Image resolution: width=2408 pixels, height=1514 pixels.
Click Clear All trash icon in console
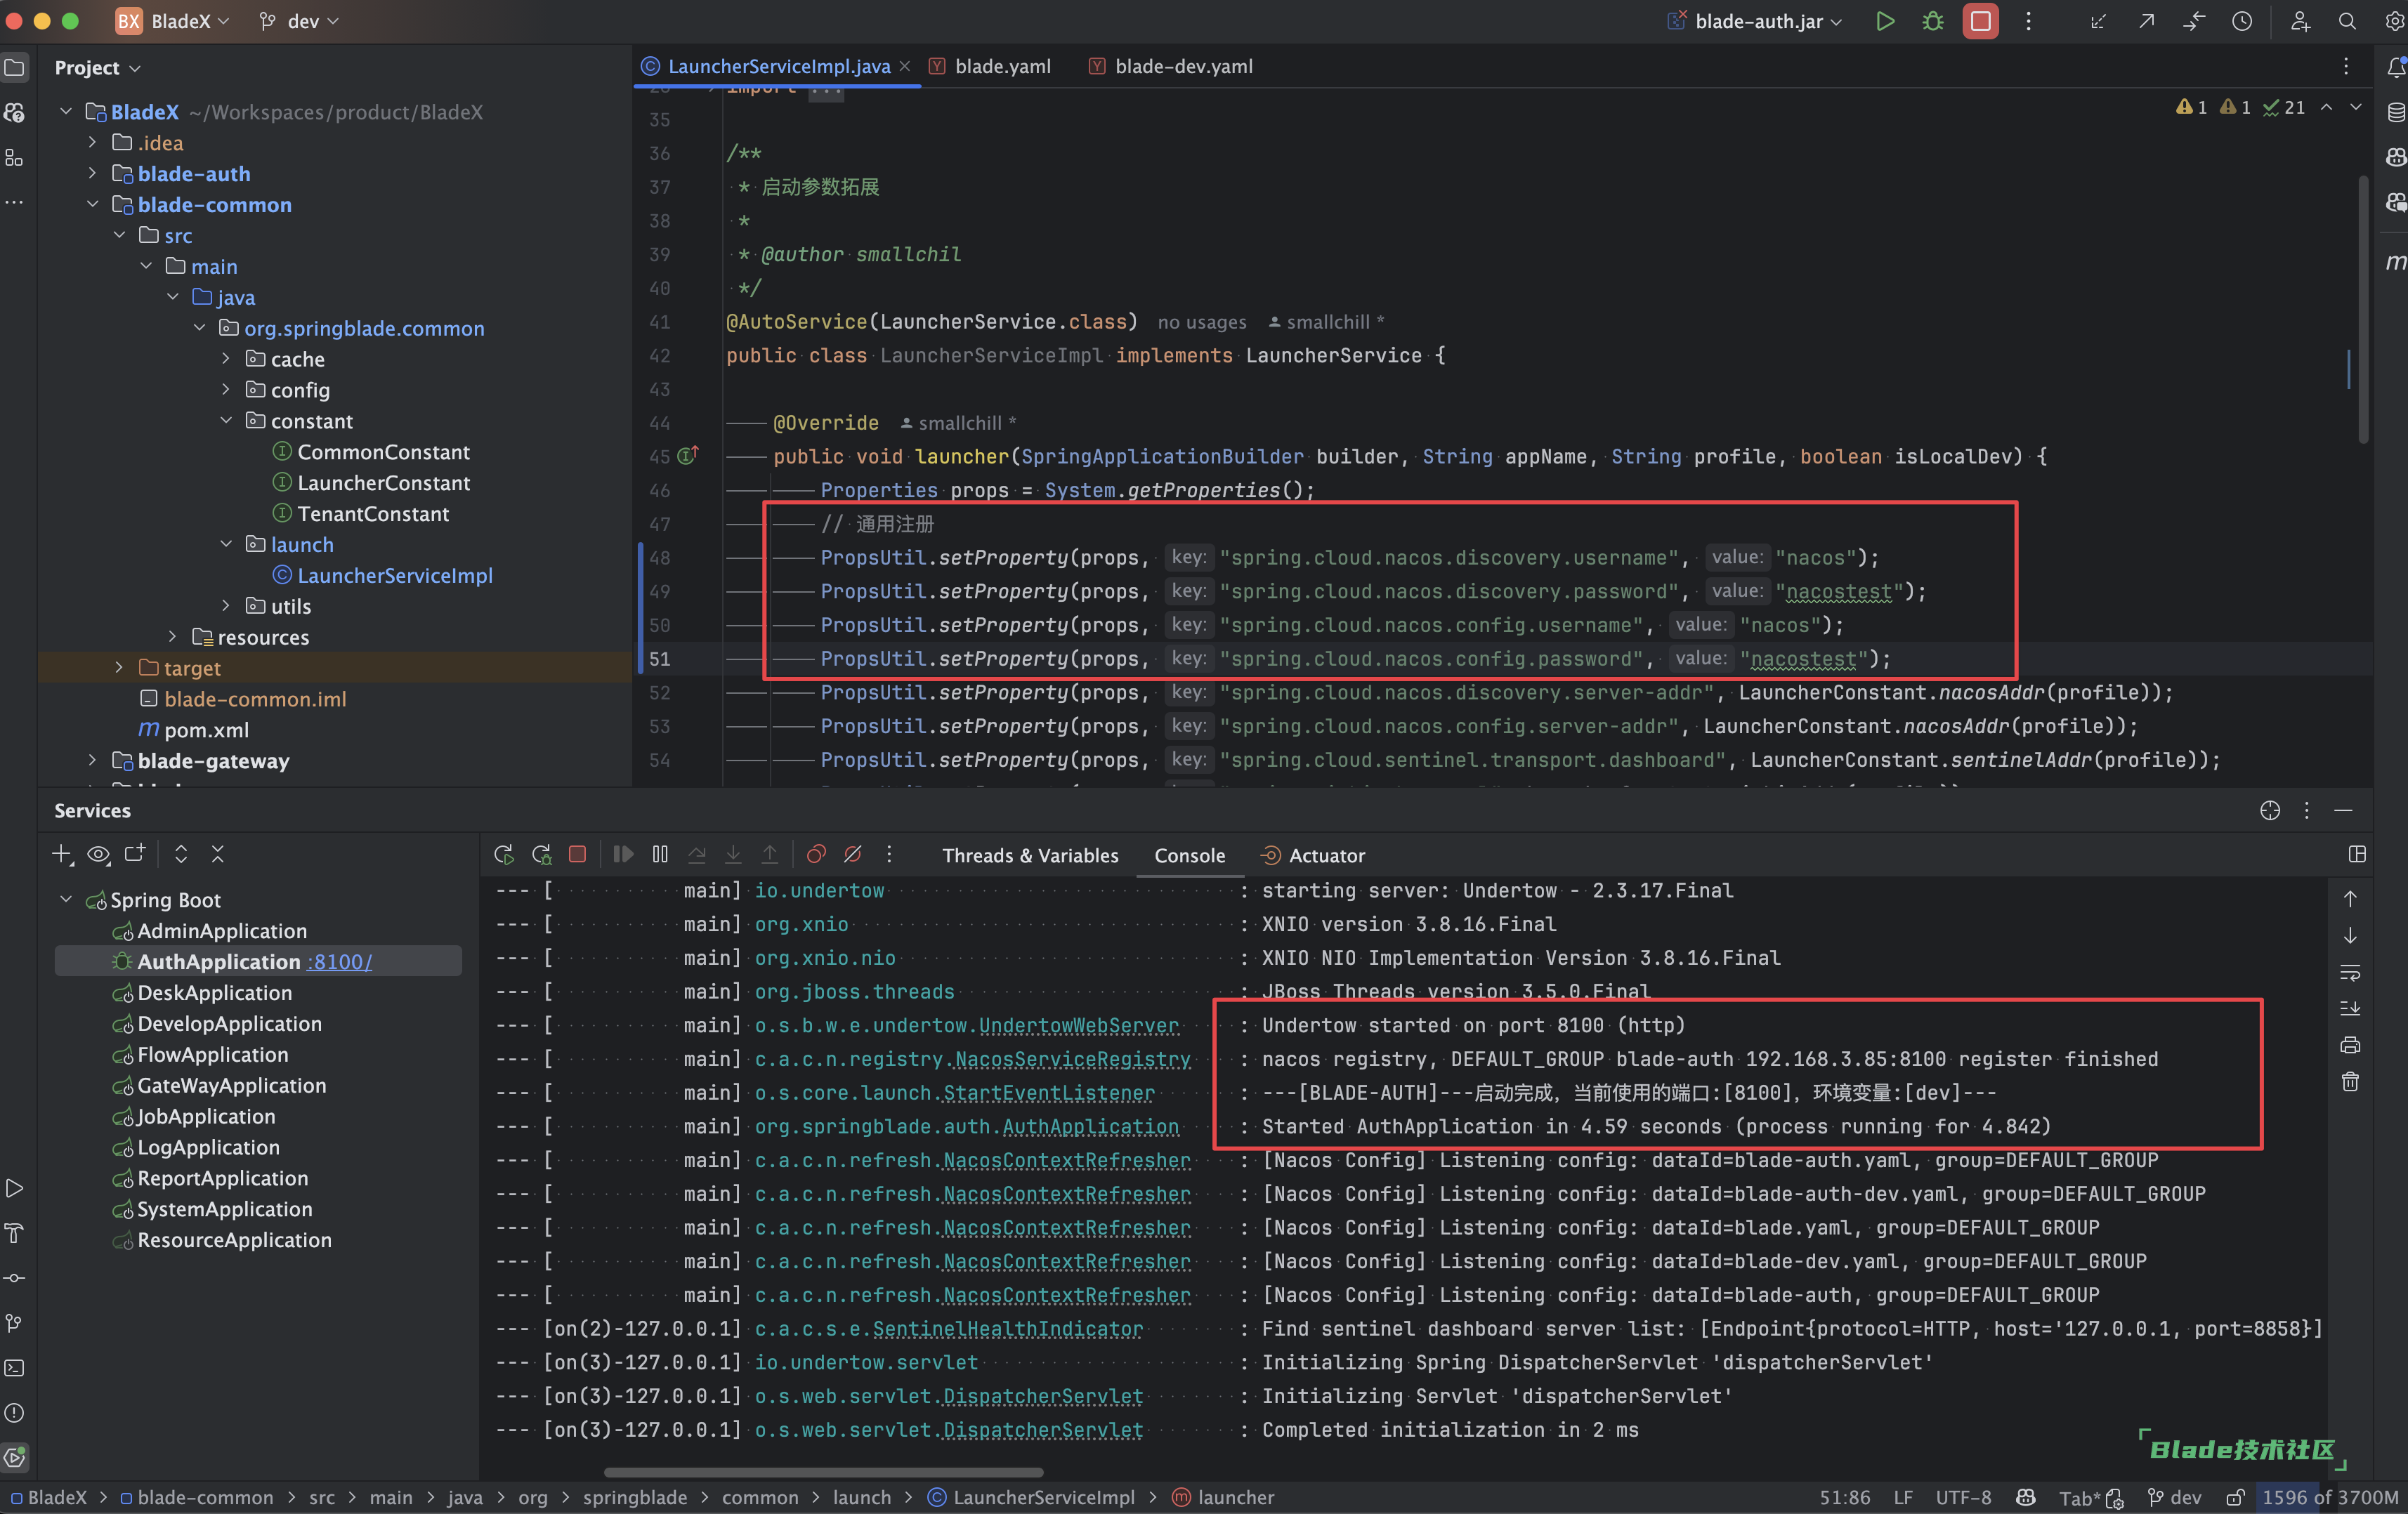2350,1082
